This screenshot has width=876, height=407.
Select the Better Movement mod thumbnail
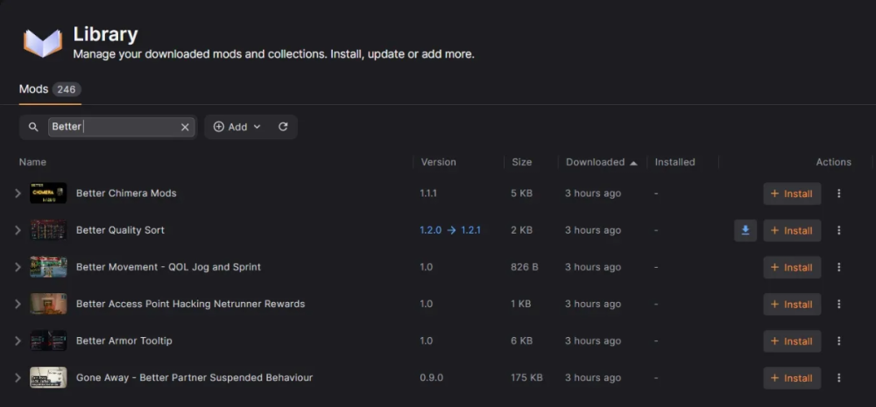tap(48, 267)
